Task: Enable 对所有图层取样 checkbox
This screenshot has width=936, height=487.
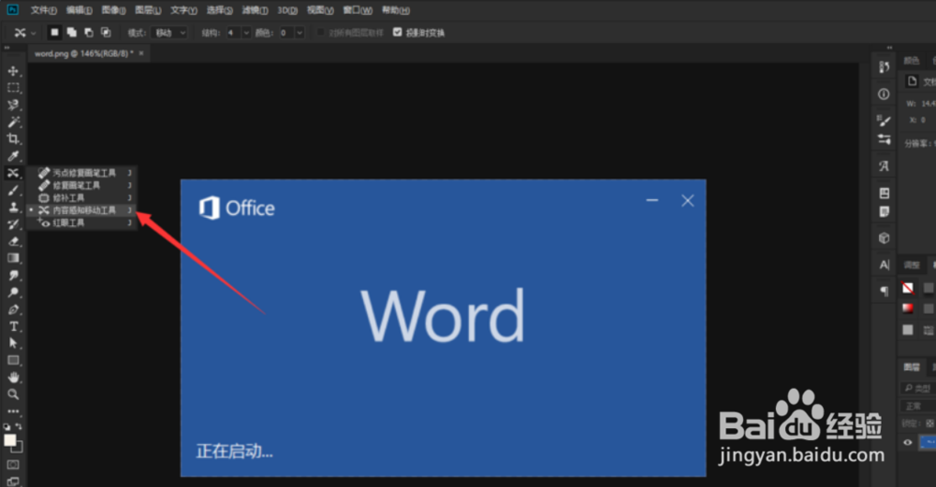Action: pyautogui.click(x=320, y=32)
